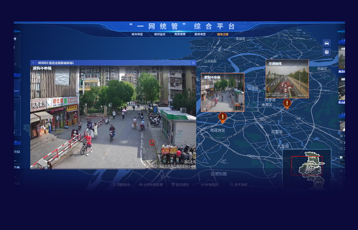The image size is (358, 230).
Task: Toggle the 防灾减灾 shield filter
Action: pyautogui.click(x=180, y=184)
